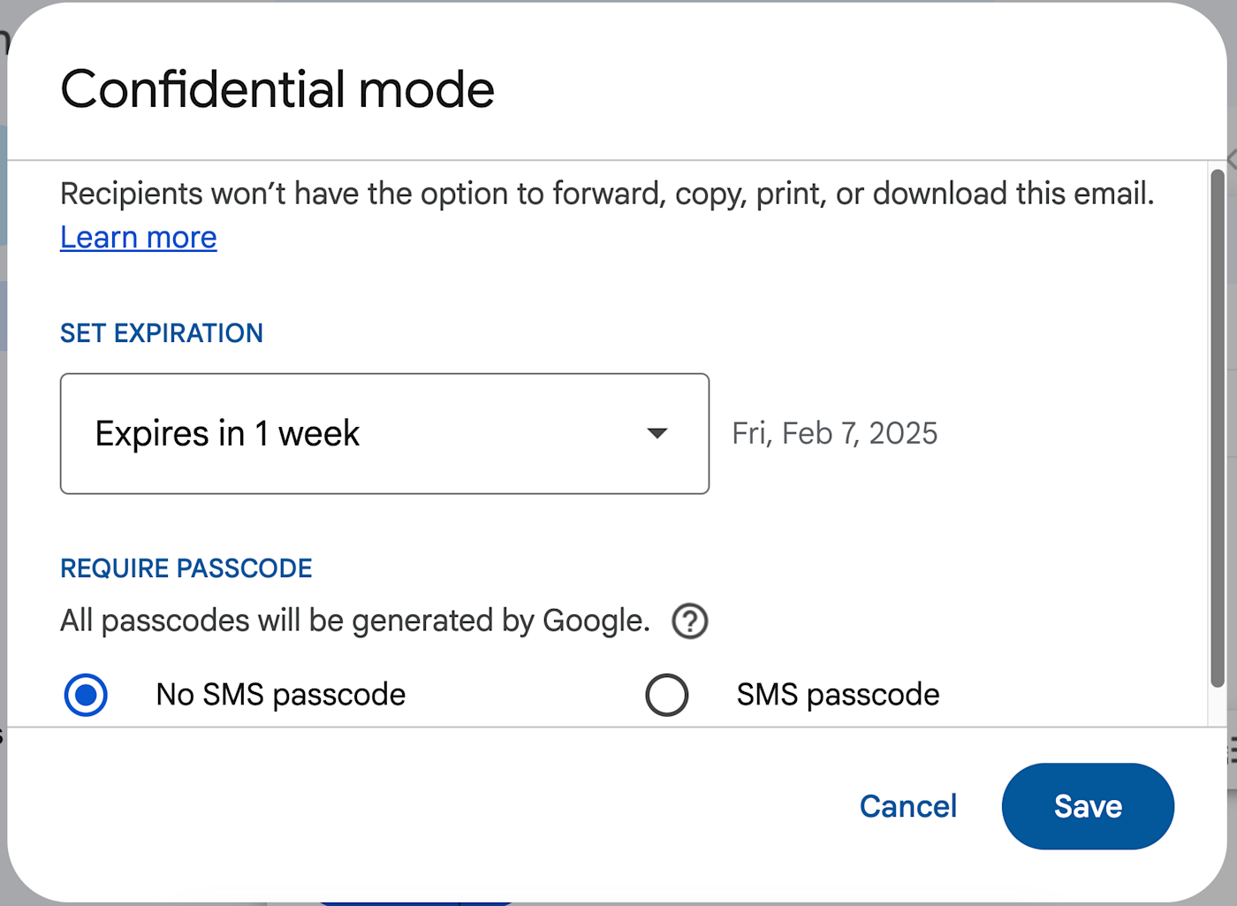Select the No SMS passcode radio button

tap(86, 695)
